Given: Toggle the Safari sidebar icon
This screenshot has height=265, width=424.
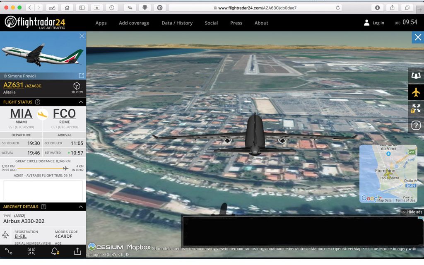Looking at the screenshot, I should (x=82, y=8).
